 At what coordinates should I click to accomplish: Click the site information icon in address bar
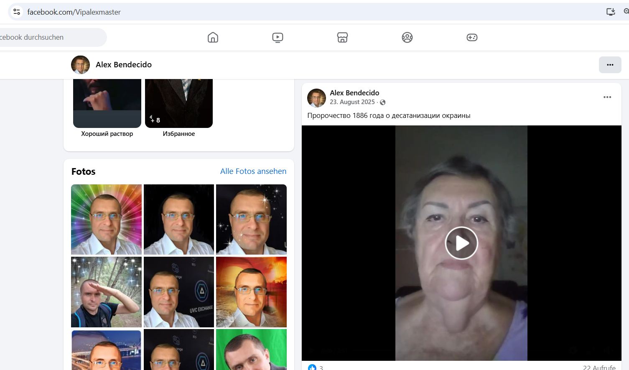click(17, 12)
